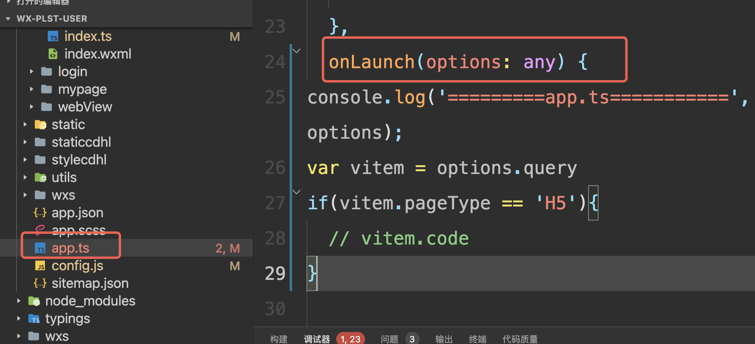Click the node_modules folder icon
The height and width of the screenshot is (344, 755).
pyautogui.click(x=34, y=301)
